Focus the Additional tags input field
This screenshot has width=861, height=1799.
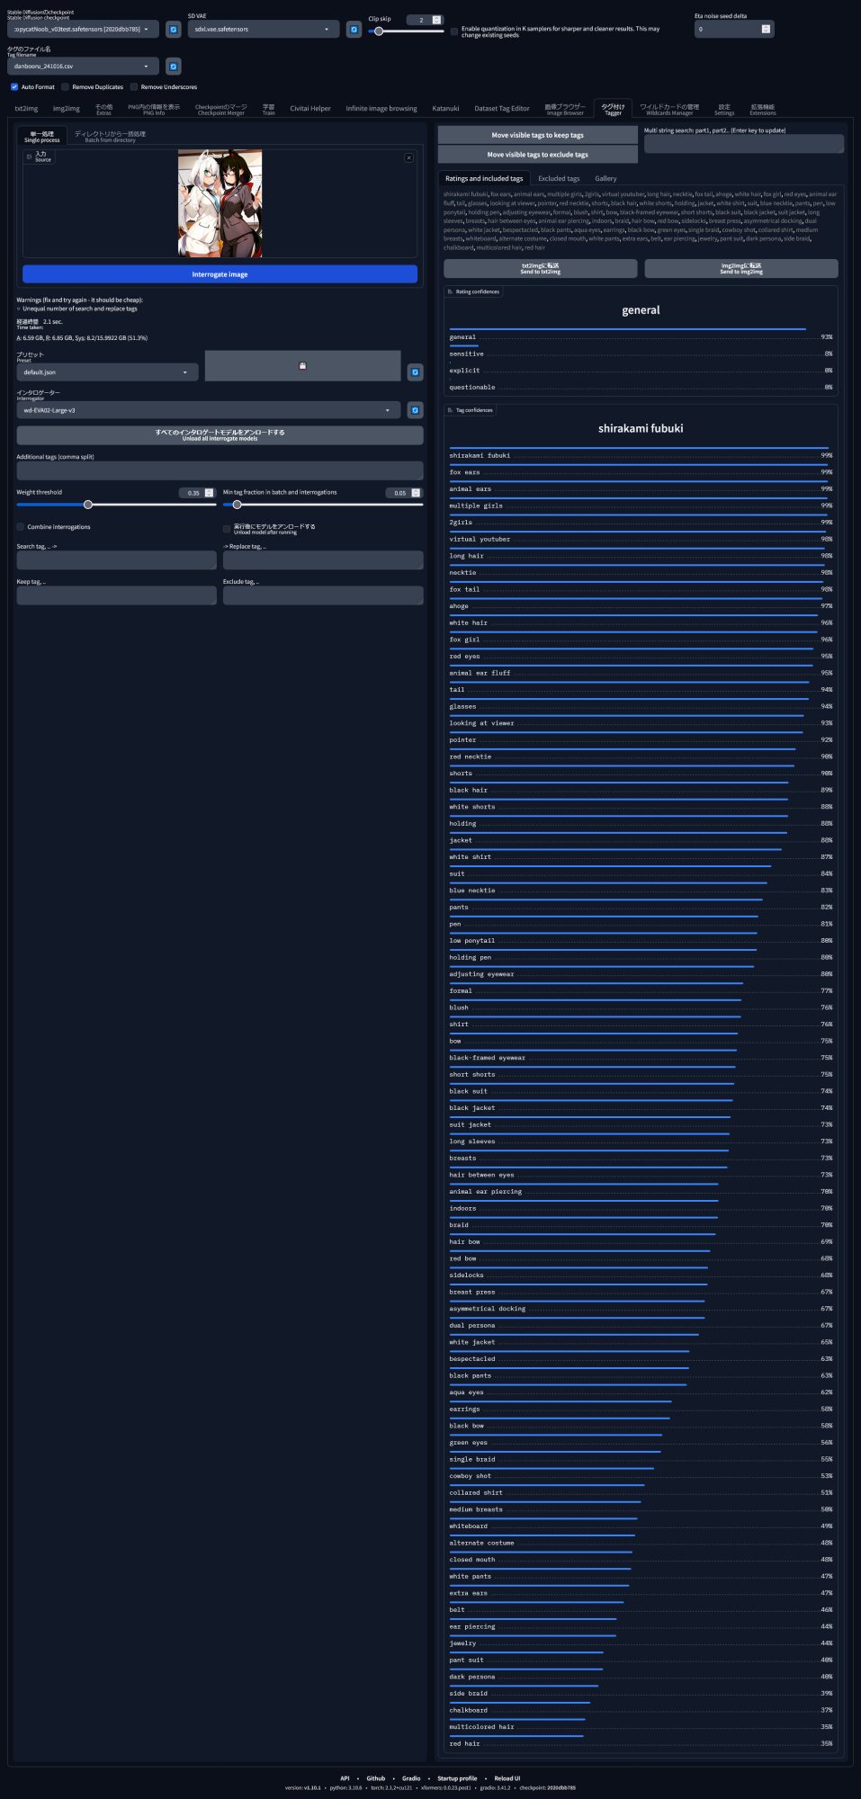click(219, 470)
